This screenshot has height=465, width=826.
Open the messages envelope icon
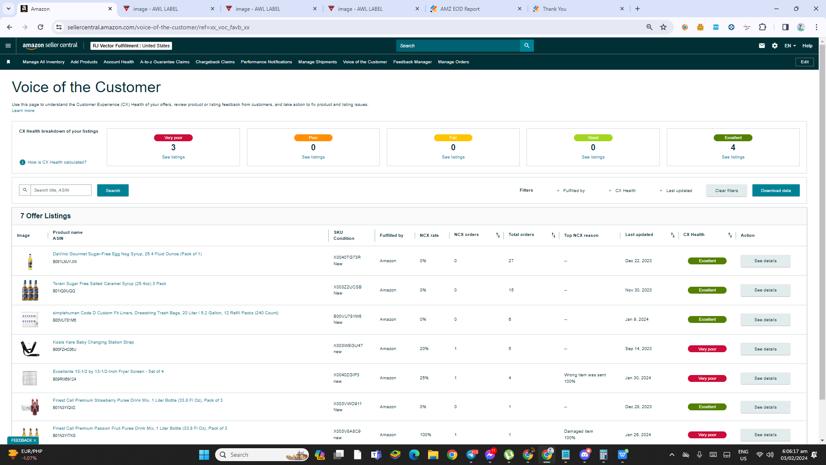coord(762,46)
